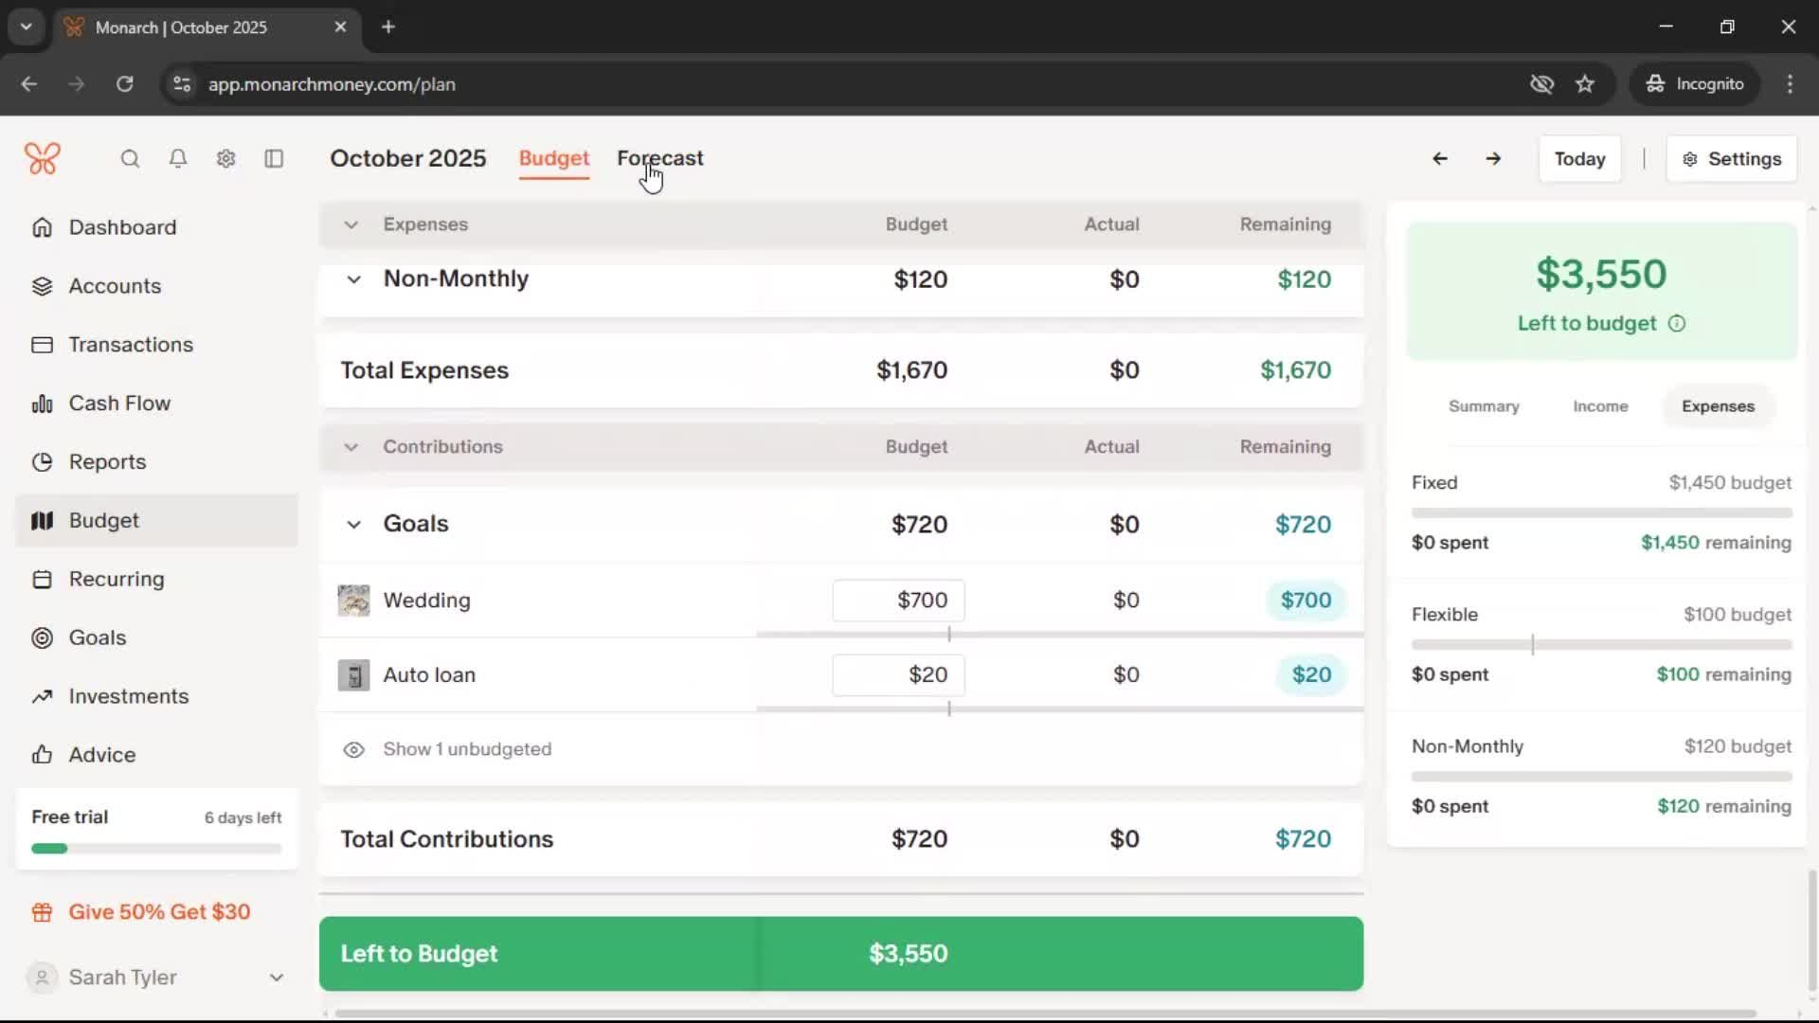This screenshot has height=1023, width=1819.
Task: Click the Left to budget info icon
Action: pyautogui.click(x=1677, y=324)
